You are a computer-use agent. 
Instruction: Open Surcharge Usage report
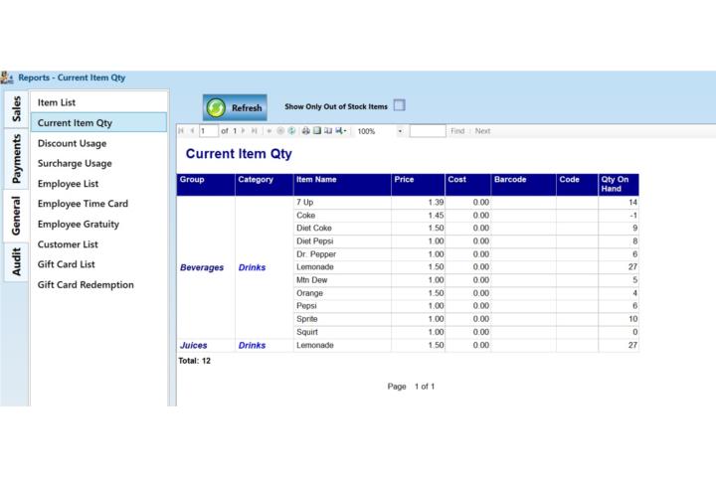[98, 163]
